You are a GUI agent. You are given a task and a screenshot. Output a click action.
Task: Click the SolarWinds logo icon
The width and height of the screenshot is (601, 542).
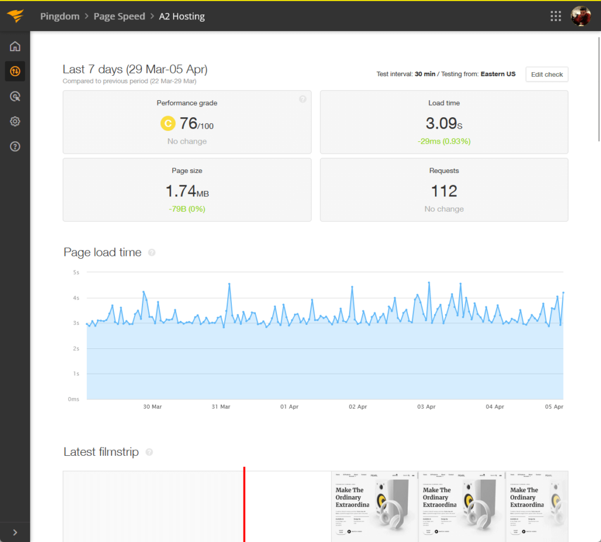click(15, 16)
